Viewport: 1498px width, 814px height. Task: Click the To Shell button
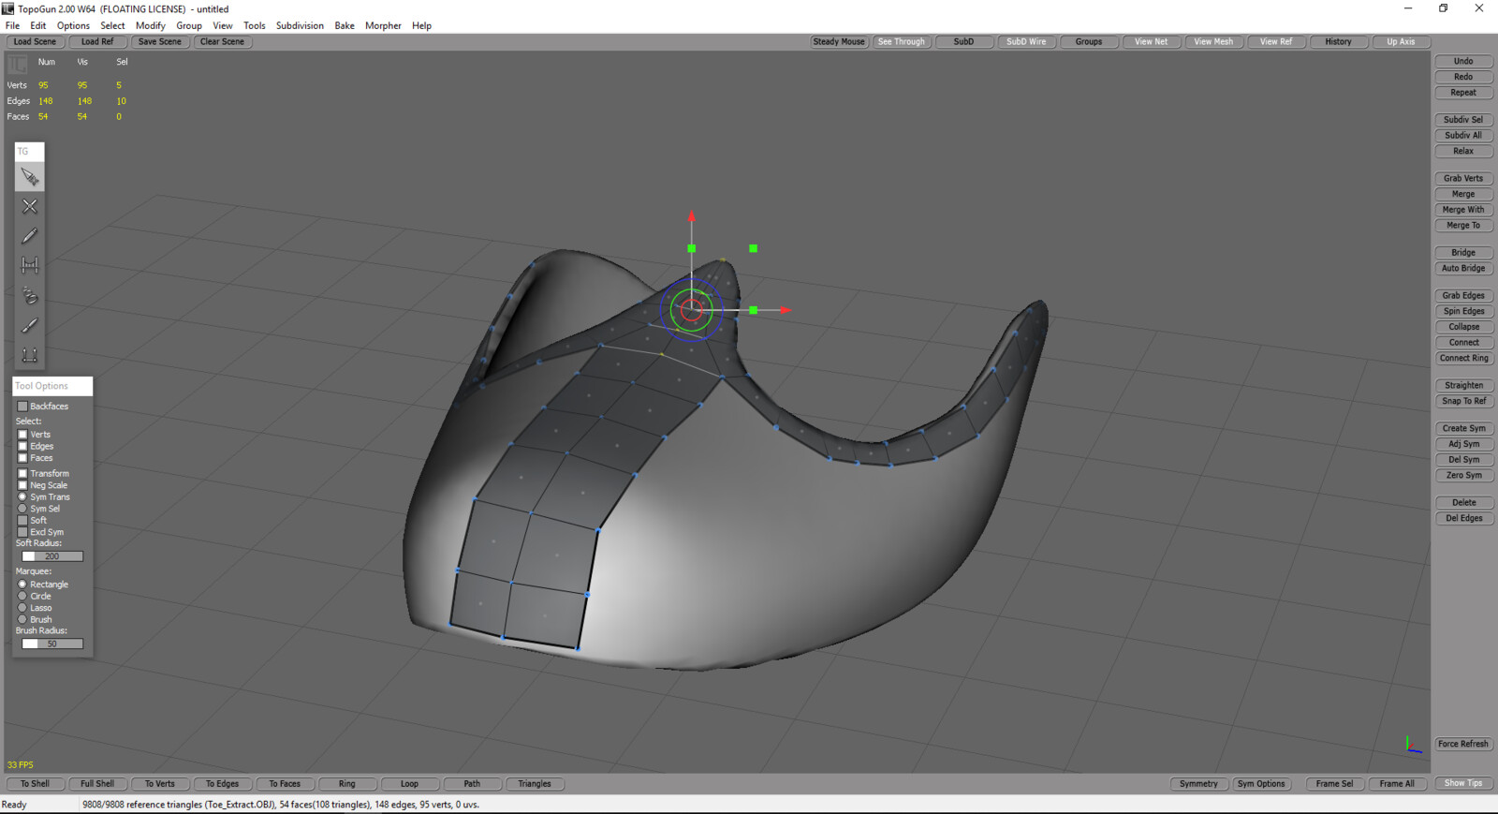click(35, 783)
